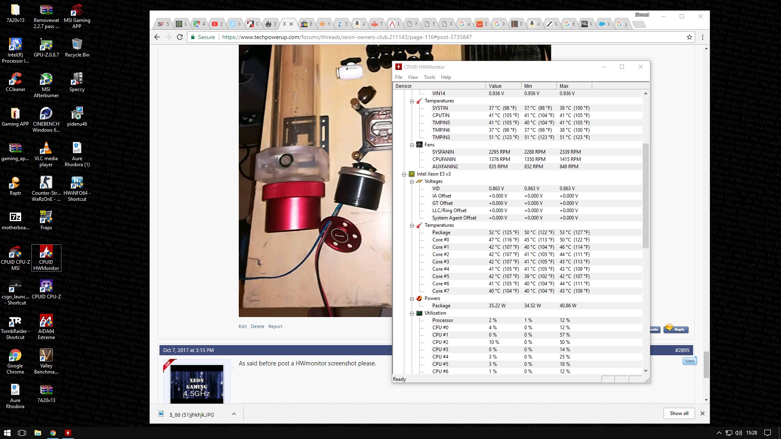Open HWMonitor Tools menu
The height and width of the screenshot is (439, 781).
point(429,77)
